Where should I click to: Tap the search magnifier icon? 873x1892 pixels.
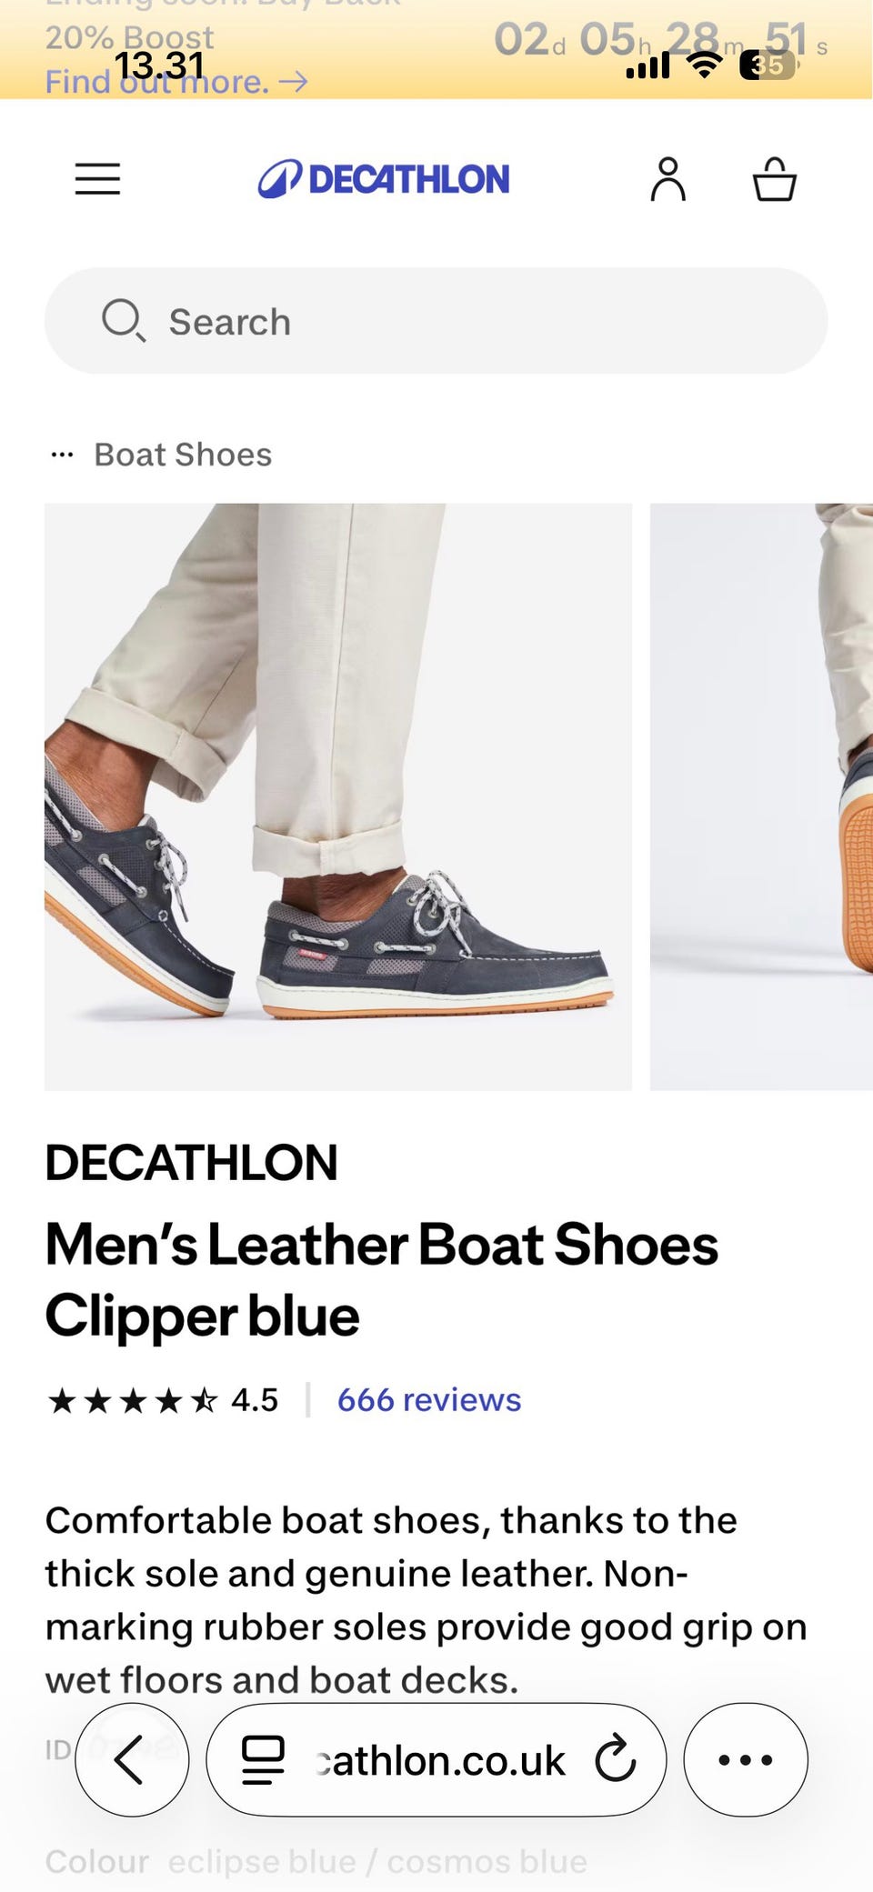[x=123, y=321]
